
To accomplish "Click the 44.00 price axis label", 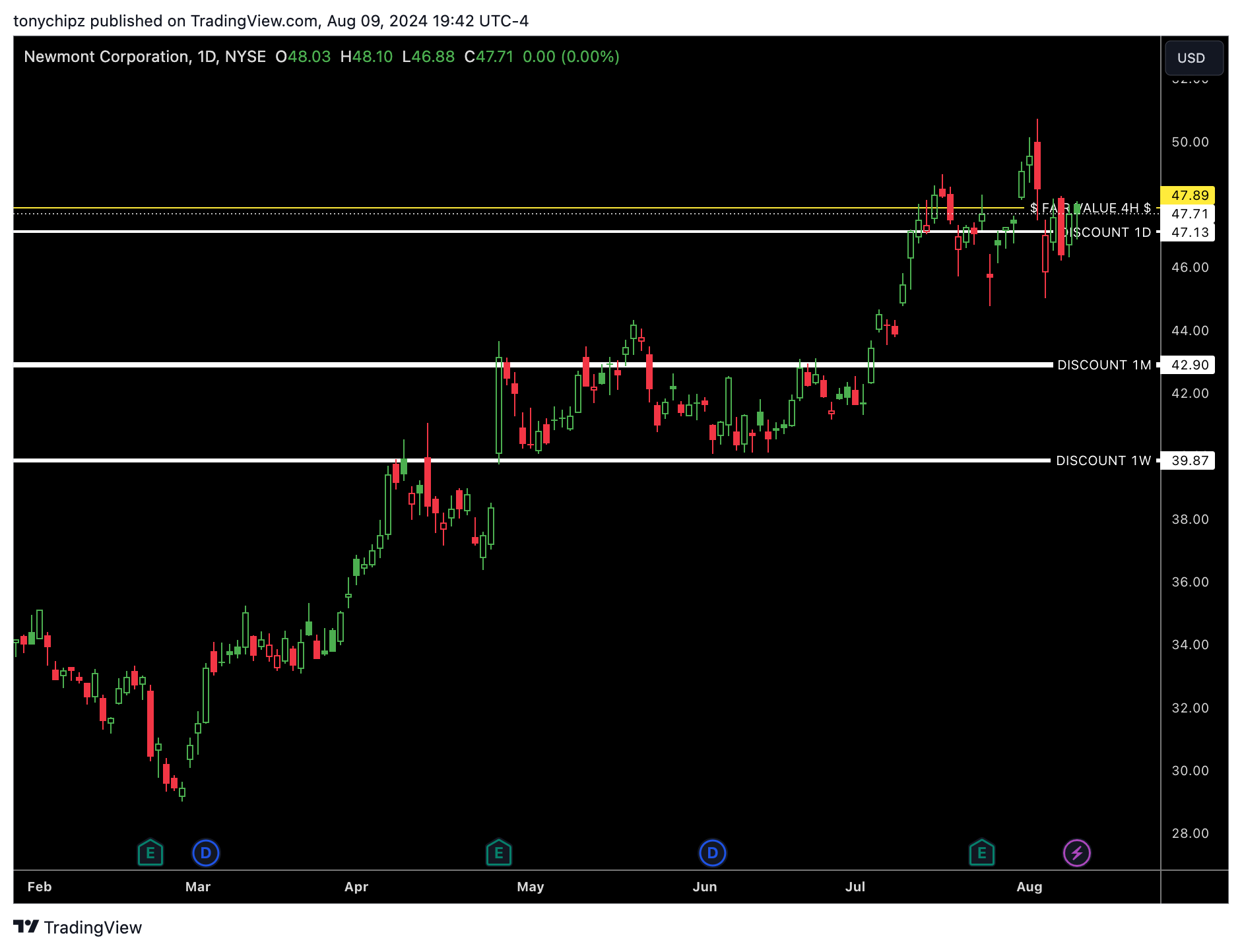I will [1190, 331].
